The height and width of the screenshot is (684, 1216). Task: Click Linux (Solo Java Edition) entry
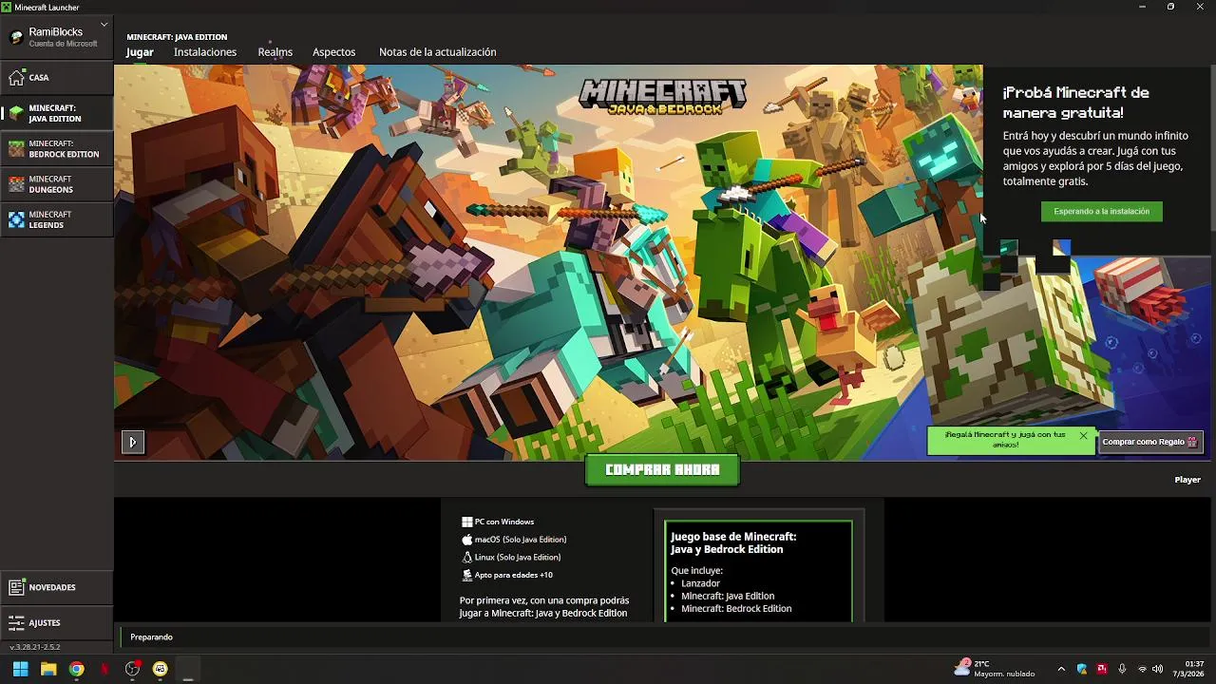511,558
